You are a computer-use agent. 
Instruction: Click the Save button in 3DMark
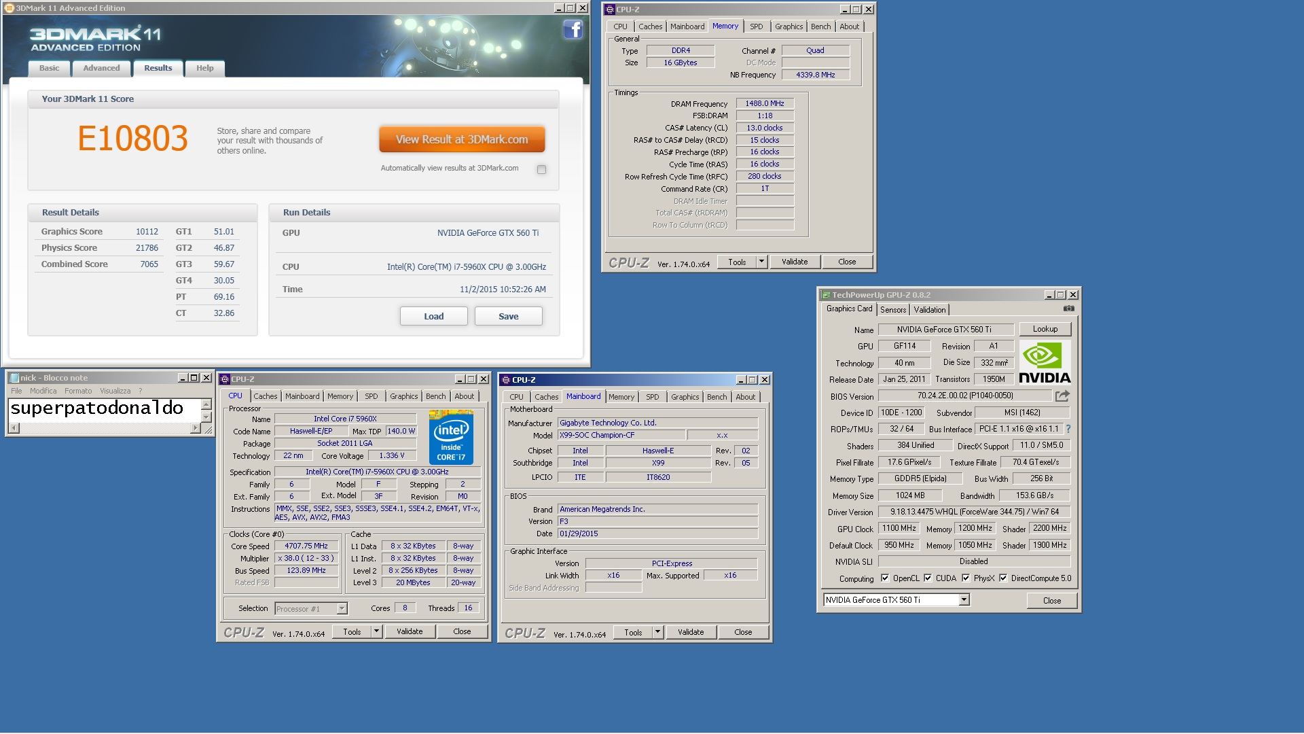click(508, 316)
